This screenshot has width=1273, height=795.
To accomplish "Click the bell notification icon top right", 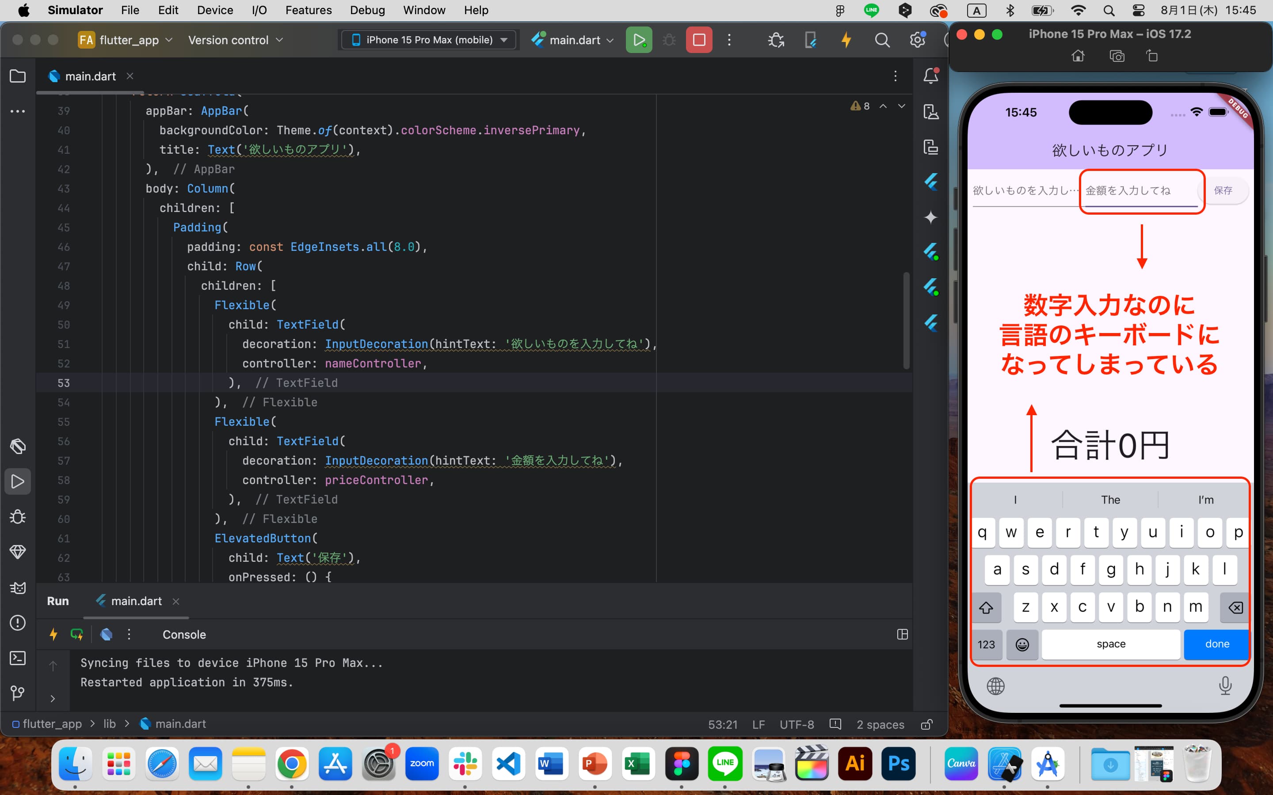I will click(932, 76).
